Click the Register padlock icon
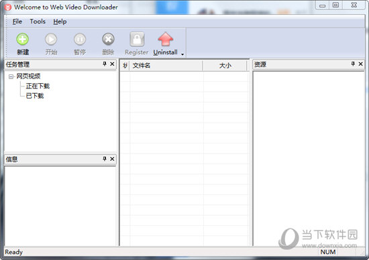The height and width of the screenshot is (260, 369). coord(137,40)
